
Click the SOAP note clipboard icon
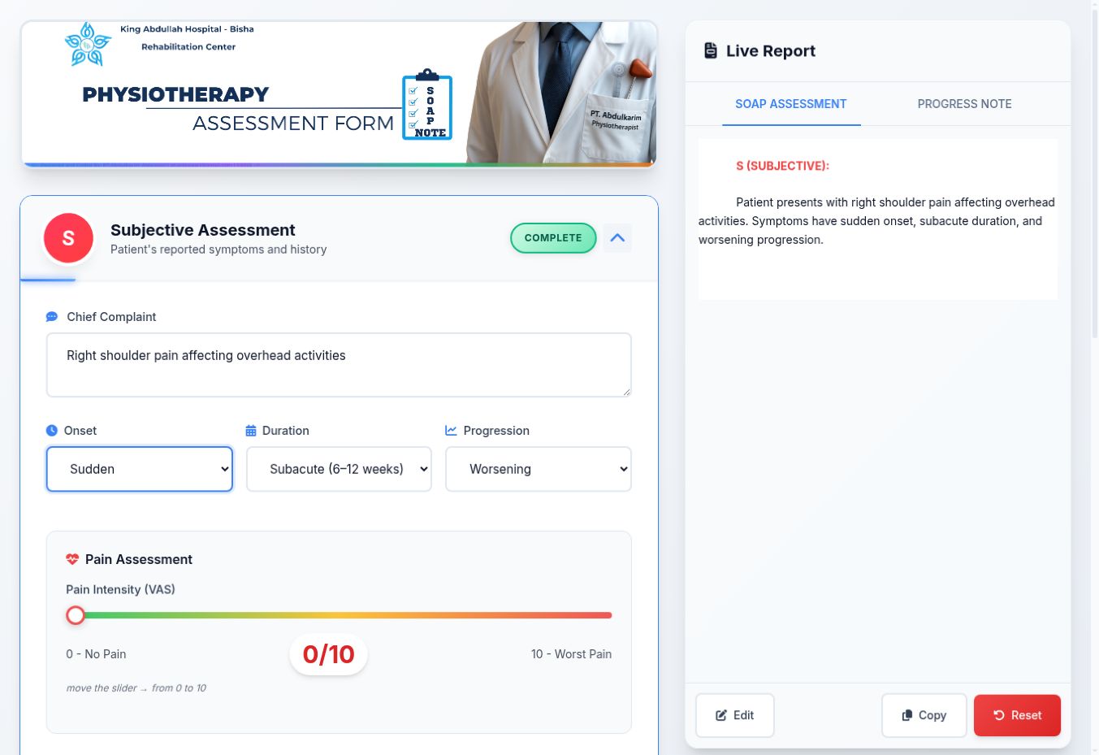(x=426, y=105)
